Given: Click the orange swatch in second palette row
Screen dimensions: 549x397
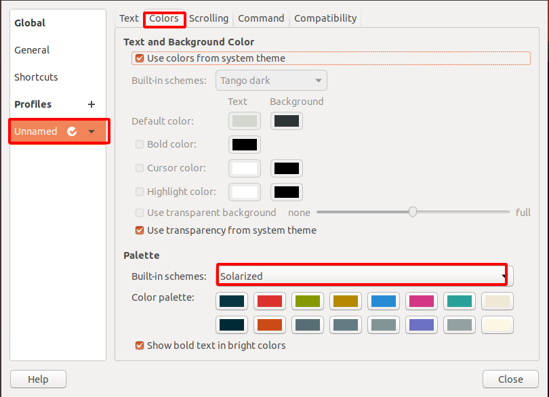Looking at the screenshot, I should tap(270, 325).
